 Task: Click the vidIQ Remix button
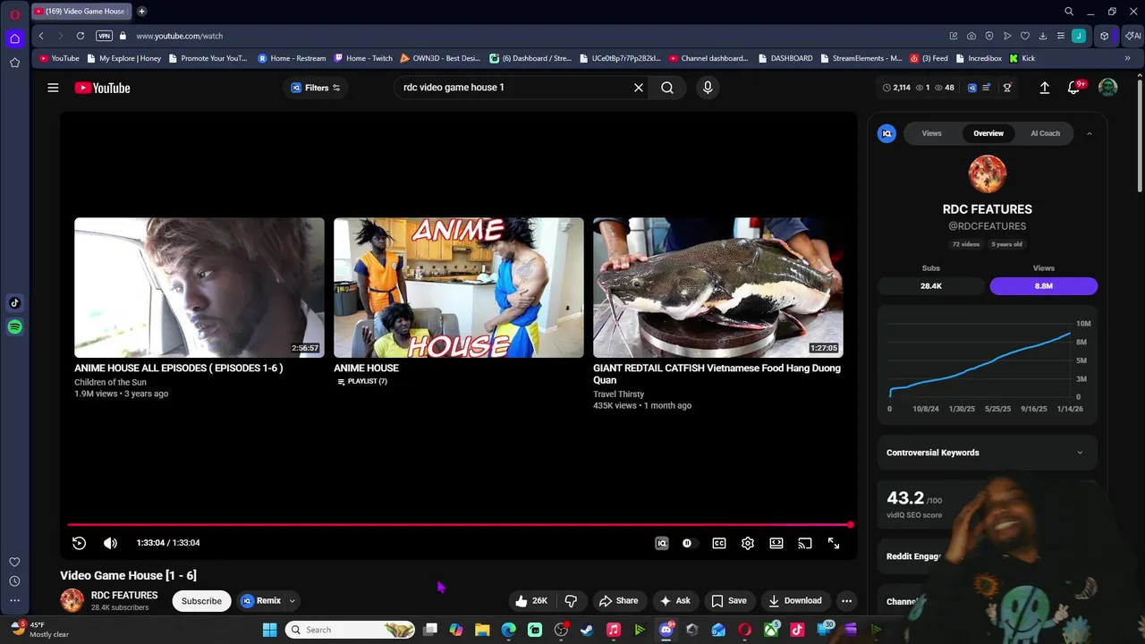(x=260, y=601)
